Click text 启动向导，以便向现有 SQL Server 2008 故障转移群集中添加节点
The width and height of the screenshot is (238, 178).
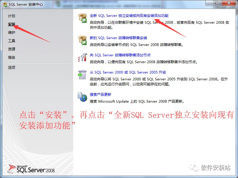[144, 62]
